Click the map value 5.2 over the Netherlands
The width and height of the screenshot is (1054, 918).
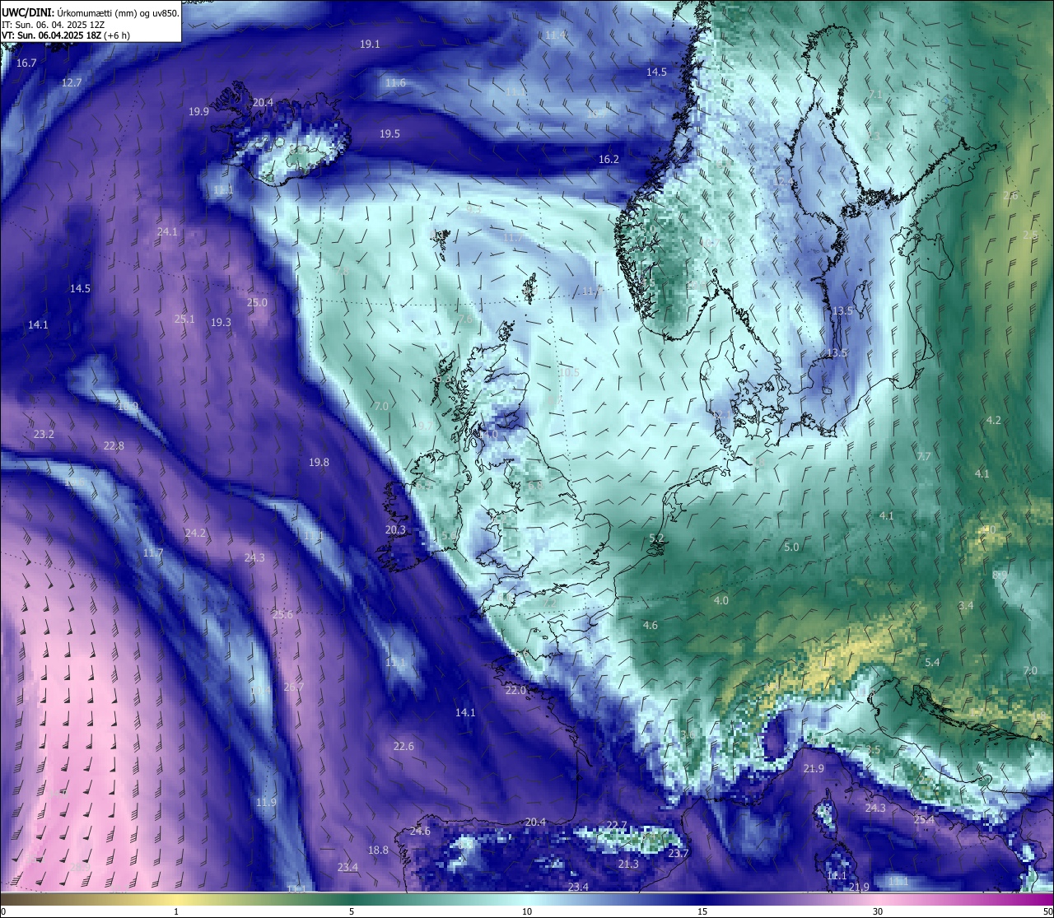pyautogui.click(x=656, y=538)
